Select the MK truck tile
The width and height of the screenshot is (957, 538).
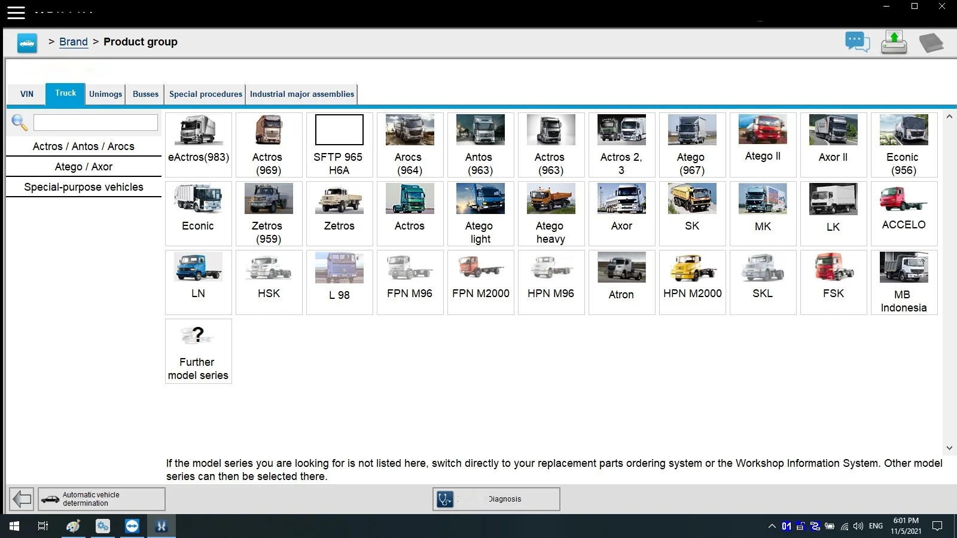pyautogui.click(x=763, y=213)
